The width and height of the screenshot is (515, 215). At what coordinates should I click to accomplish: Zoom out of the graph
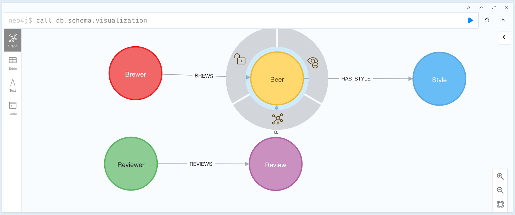click(x=500, y=190)
